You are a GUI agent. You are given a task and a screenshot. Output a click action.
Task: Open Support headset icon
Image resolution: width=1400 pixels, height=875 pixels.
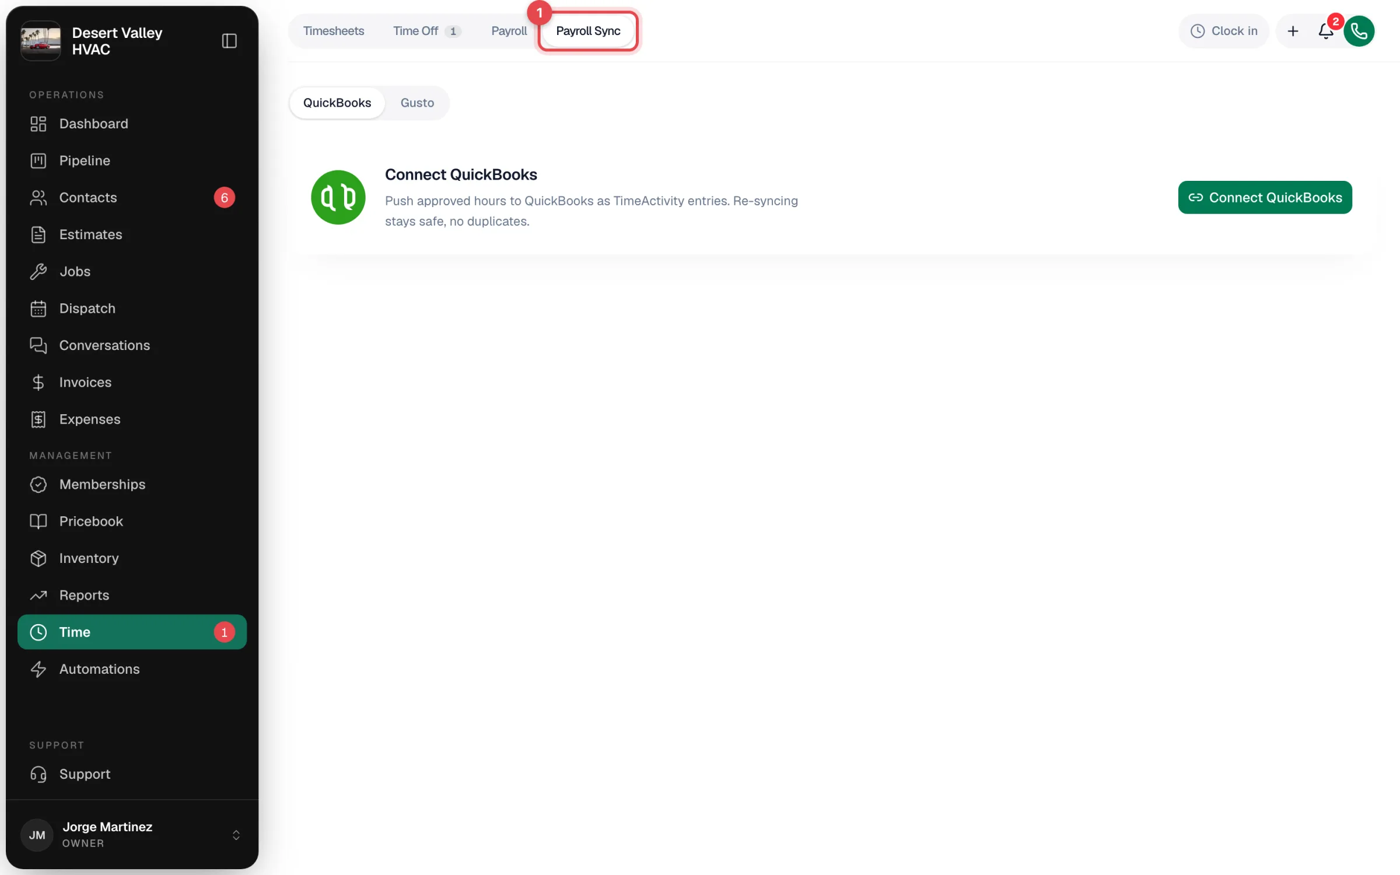pyautogui.click(x=38, y=774)
